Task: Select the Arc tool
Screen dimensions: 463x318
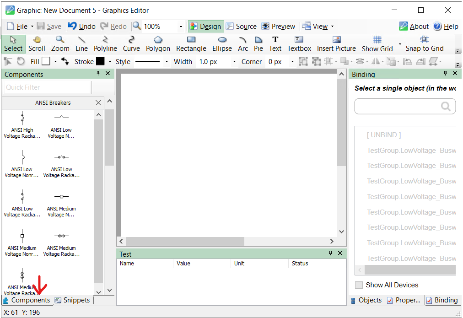Action: [x=243, y=44]
